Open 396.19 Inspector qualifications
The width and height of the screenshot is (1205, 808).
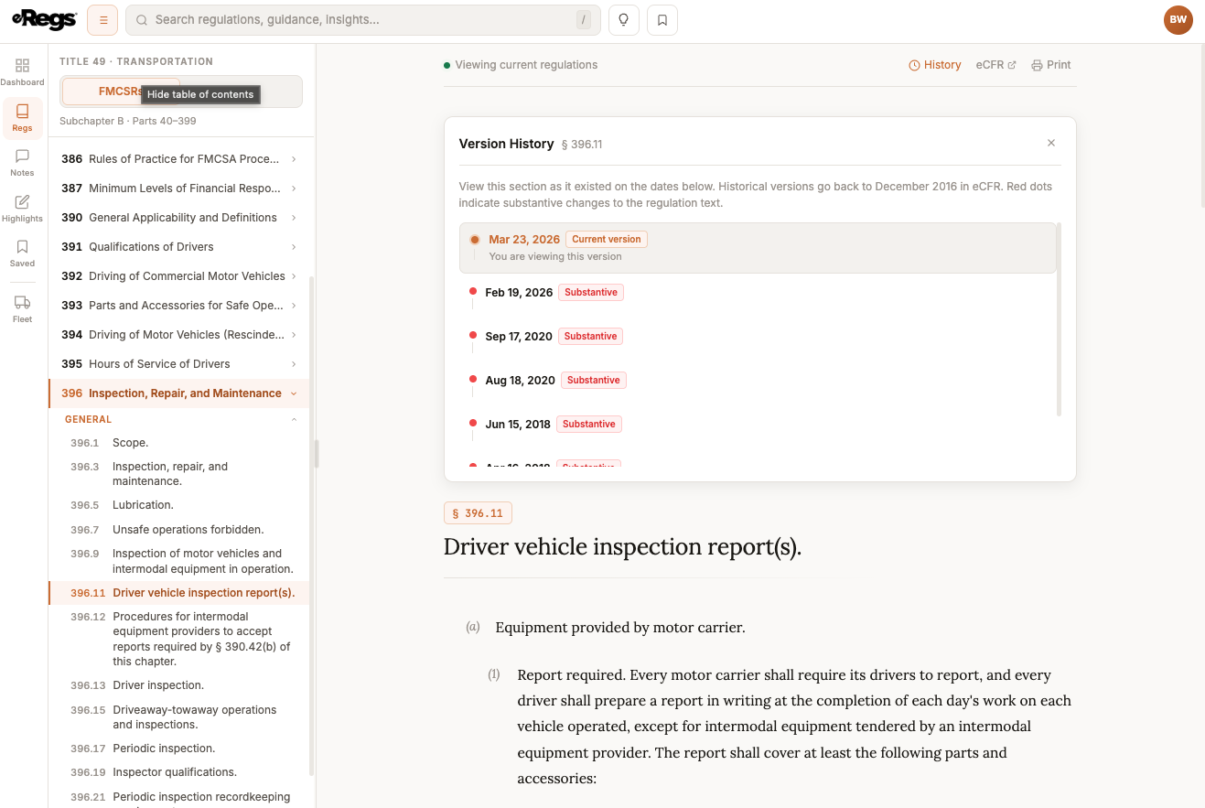179,772
